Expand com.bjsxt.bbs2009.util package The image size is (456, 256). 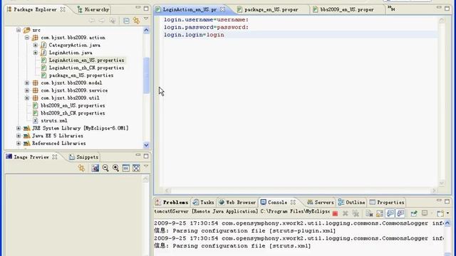27,98
